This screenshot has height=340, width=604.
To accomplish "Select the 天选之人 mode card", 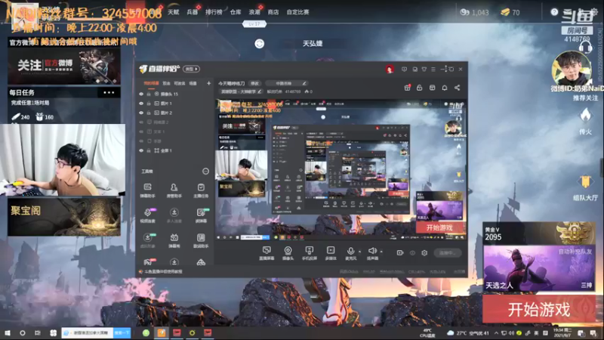I will 539,267.
